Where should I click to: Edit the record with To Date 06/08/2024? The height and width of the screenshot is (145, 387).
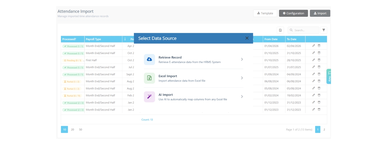click(x=313, y=81)
